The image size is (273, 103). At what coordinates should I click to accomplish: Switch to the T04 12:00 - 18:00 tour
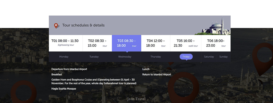tap(155, 43)
